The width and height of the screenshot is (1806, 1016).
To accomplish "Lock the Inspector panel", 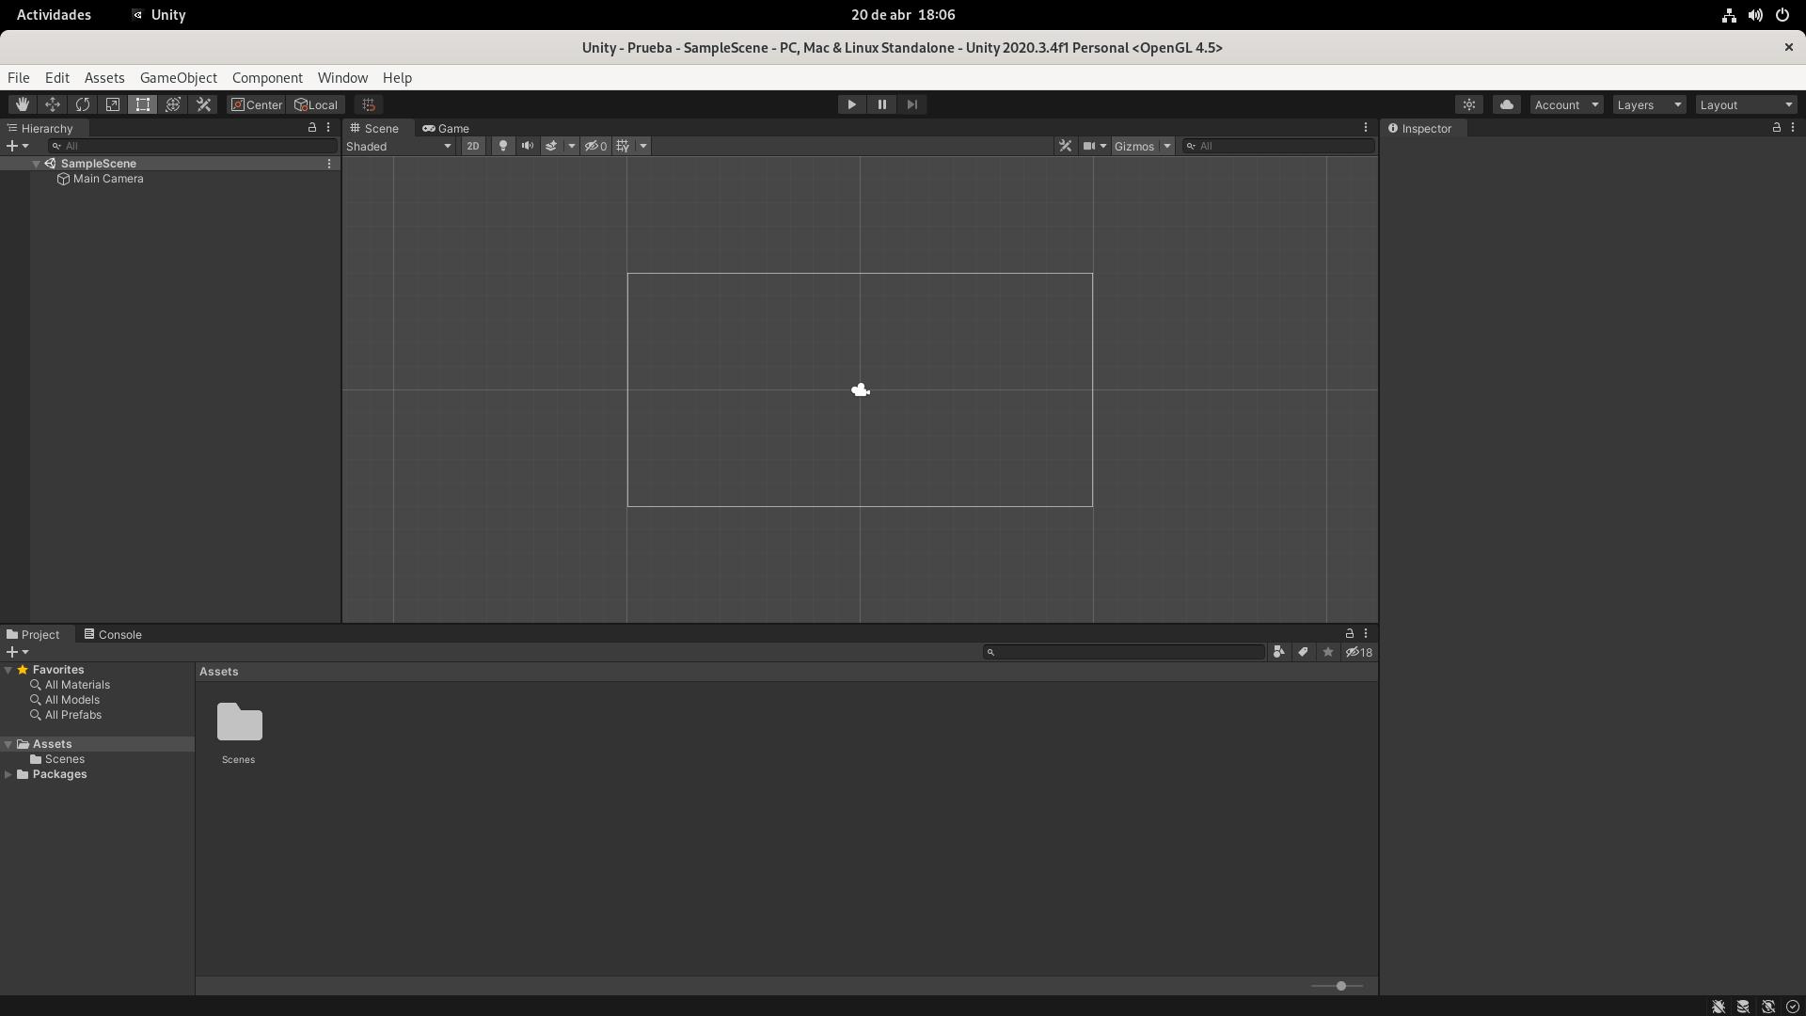I will point(1777,127).
